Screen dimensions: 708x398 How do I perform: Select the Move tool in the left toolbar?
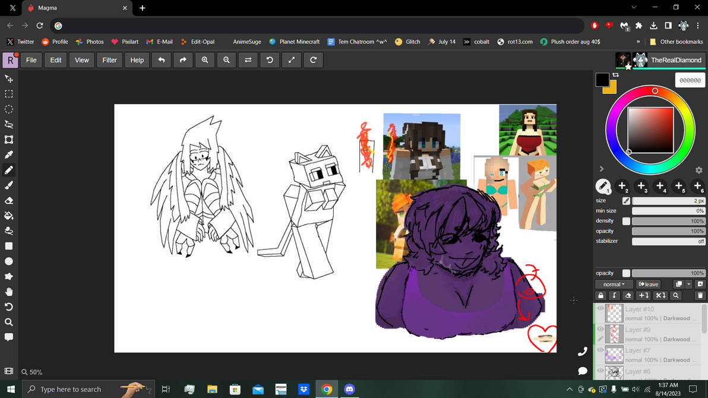pyautogui.click(x=8, y=78)
